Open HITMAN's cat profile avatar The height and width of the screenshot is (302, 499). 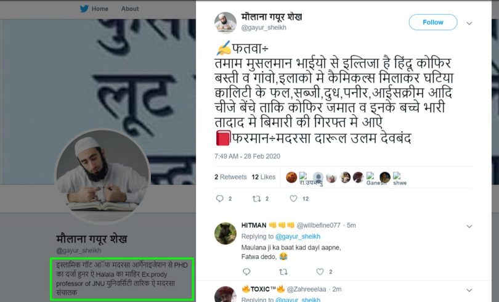[225, 233]
